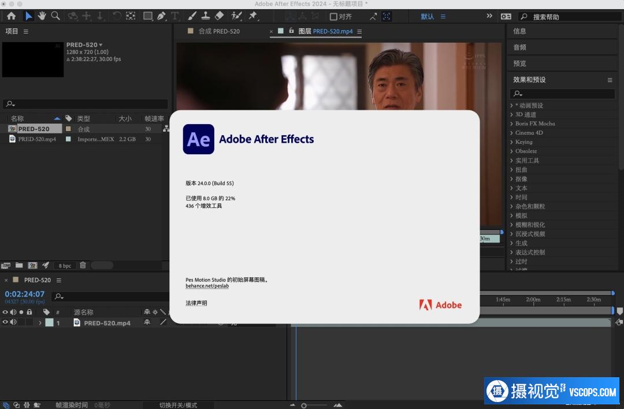624x409 pixels.
Task: Click the effects and presets search field
Action: tap(562, 94)
